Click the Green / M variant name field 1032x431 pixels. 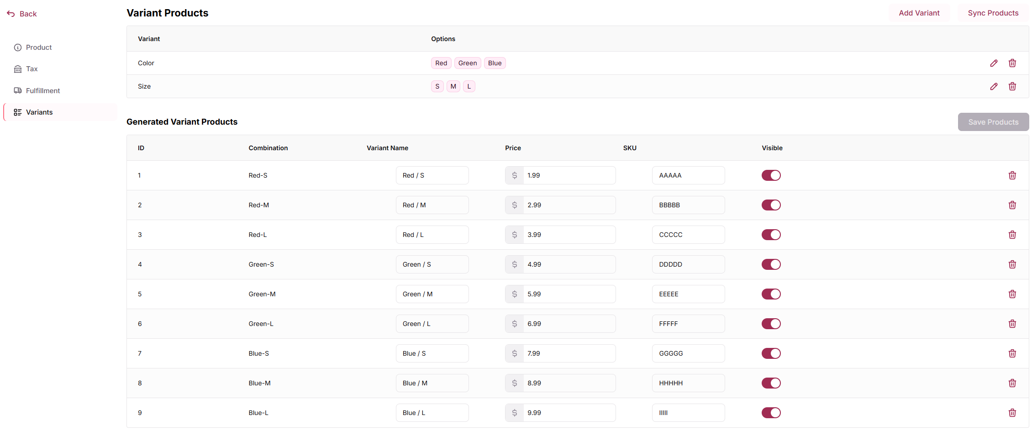click(432, 294)
